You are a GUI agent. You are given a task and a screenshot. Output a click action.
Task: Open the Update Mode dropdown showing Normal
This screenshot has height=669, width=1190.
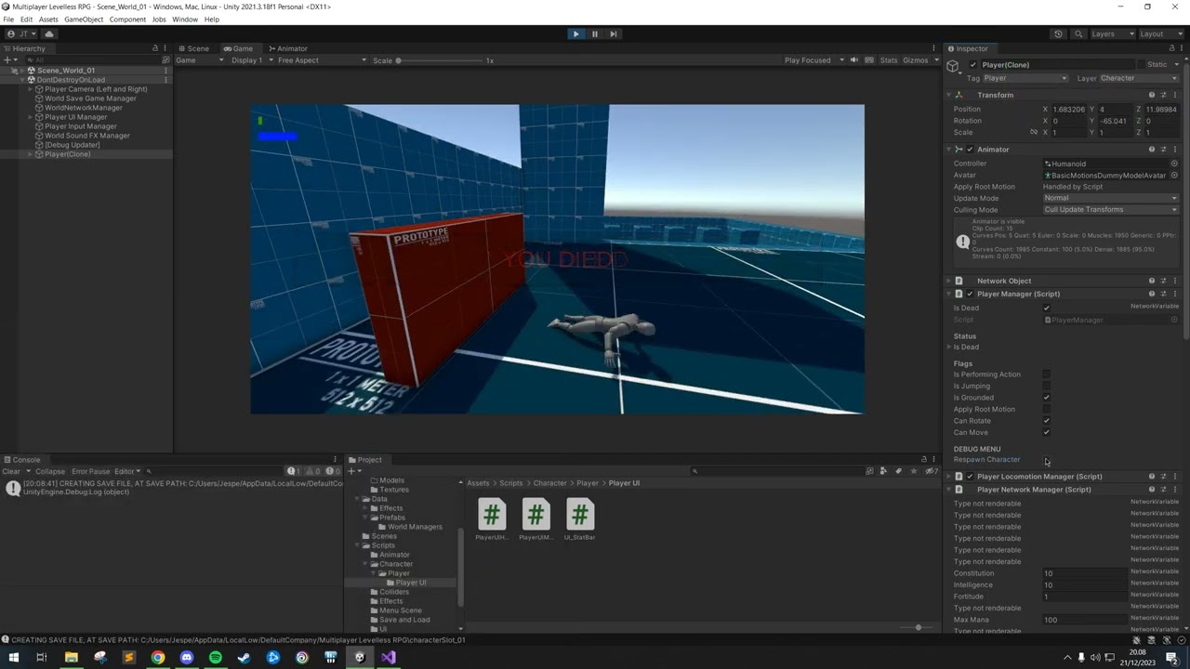1110,198
